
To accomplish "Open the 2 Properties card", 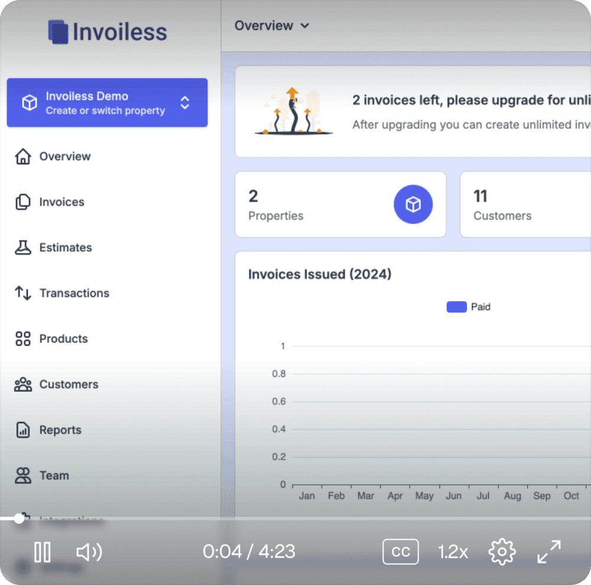I will click(340, 205).
